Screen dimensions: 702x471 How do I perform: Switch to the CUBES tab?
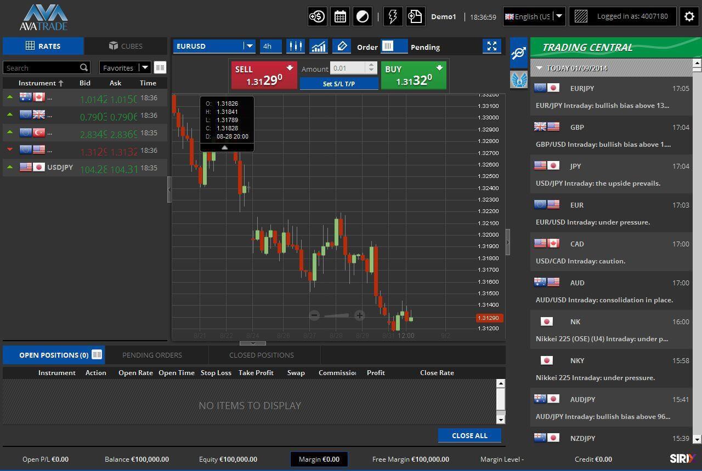click(x=126, y=46)
